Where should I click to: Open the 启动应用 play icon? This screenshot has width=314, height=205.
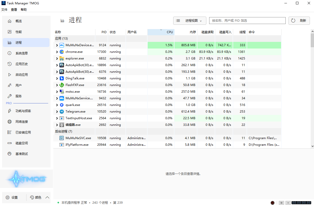10,75
